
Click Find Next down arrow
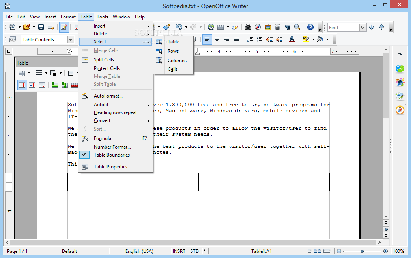point(372,27)
